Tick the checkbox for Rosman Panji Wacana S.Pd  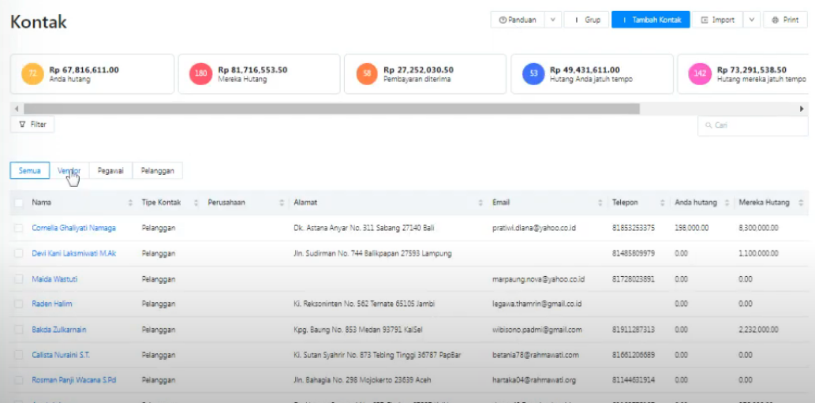click(x=19, y=380)
